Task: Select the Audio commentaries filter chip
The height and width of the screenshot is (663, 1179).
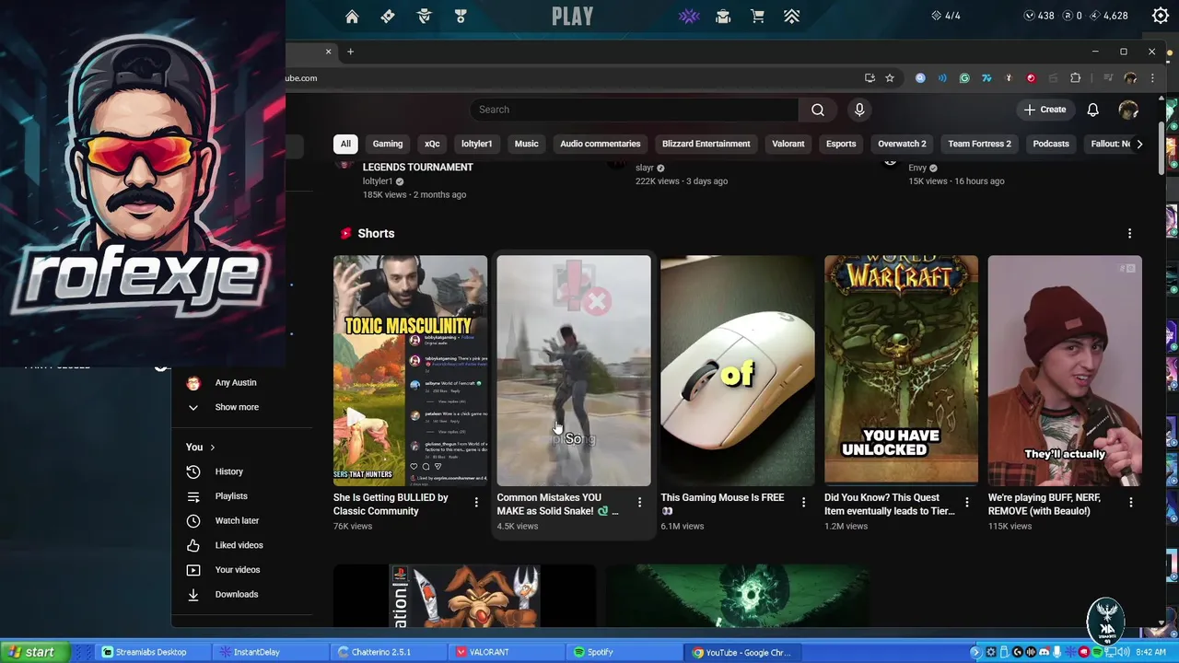Action: coord(600,144)
